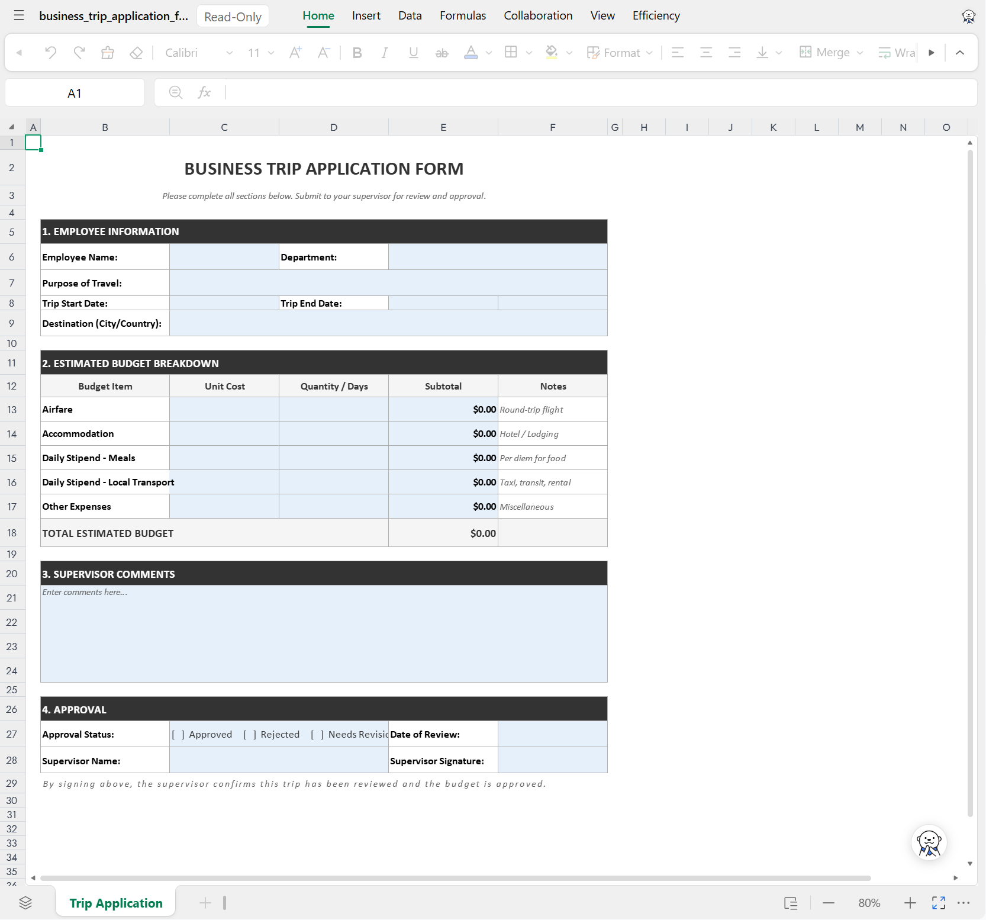Screen dimensions: 986x920
Task: Click the paint format brush icon
Action: (108, 53)
